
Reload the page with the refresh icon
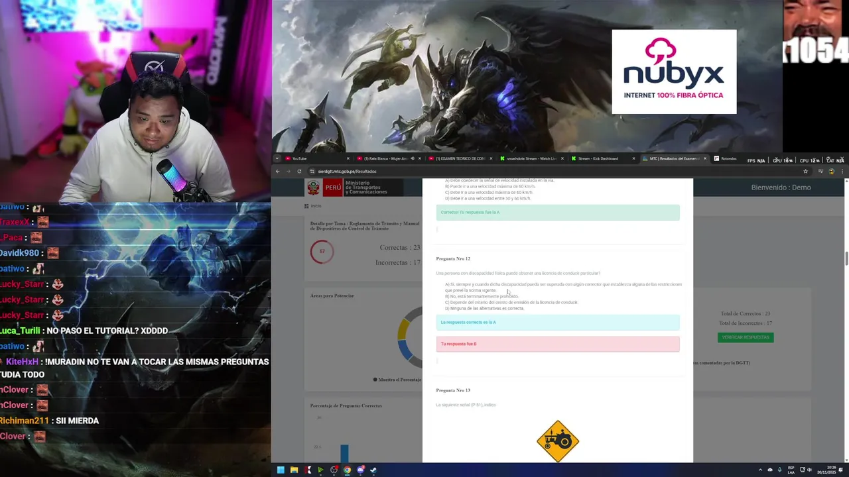point(299,171)
